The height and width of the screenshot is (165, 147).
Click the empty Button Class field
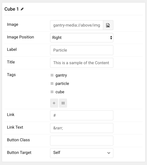coord(82,140)
